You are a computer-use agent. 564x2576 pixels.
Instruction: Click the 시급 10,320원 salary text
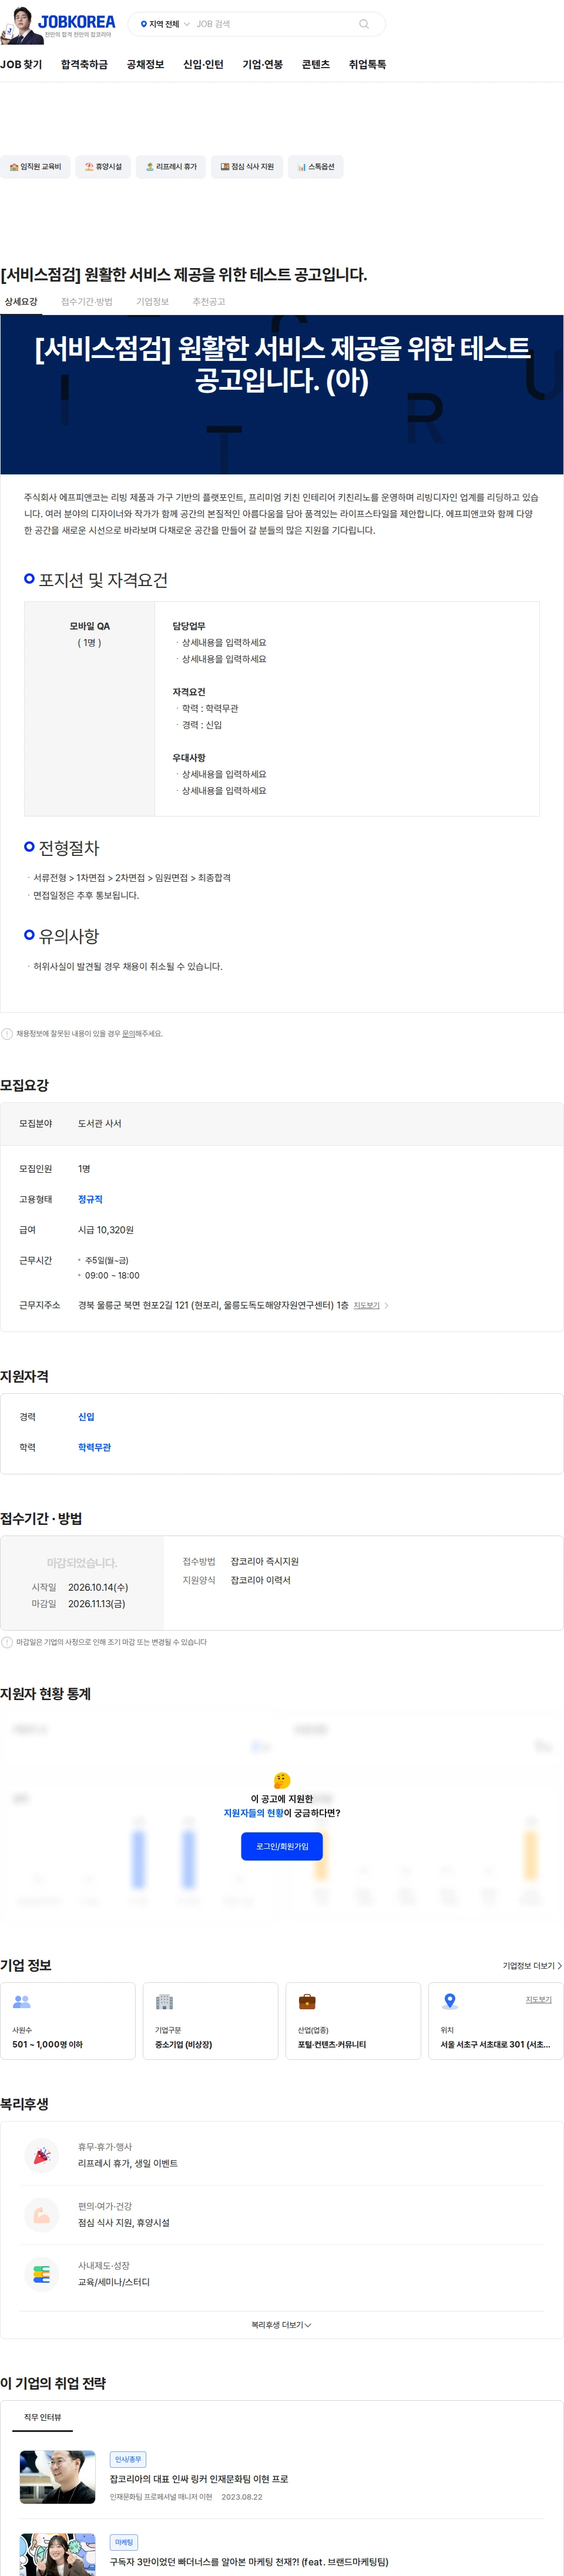click(x=105, y=1229)
